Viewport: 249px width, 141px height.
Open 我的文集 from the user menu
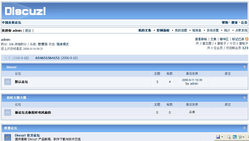coord(145,30)
